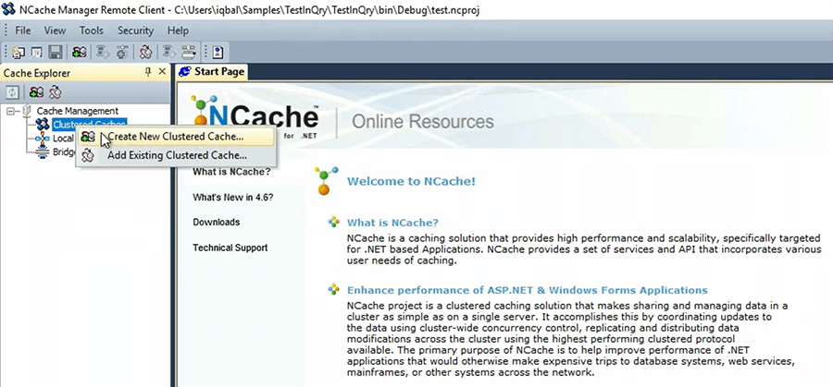Click molecule icon beside Welcome to NCache
This screenshot has height=387, width=833.
point(326,181)
